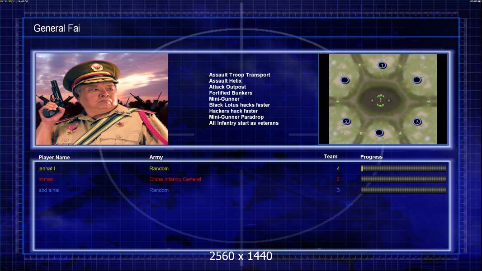Click team number 2 for mimati
The width and height of the screenshot is (482, 271).
tap(338, 179)
